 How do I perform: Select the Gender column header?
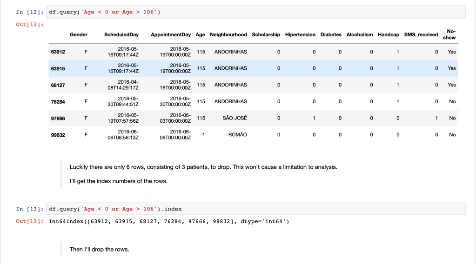coord(79,35)
